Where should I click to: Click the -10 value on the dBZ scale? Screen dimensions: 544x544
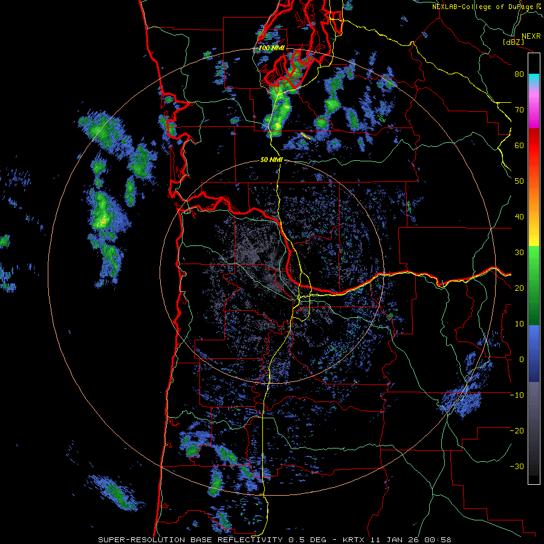pyautogui.click(x=517, y=395)
